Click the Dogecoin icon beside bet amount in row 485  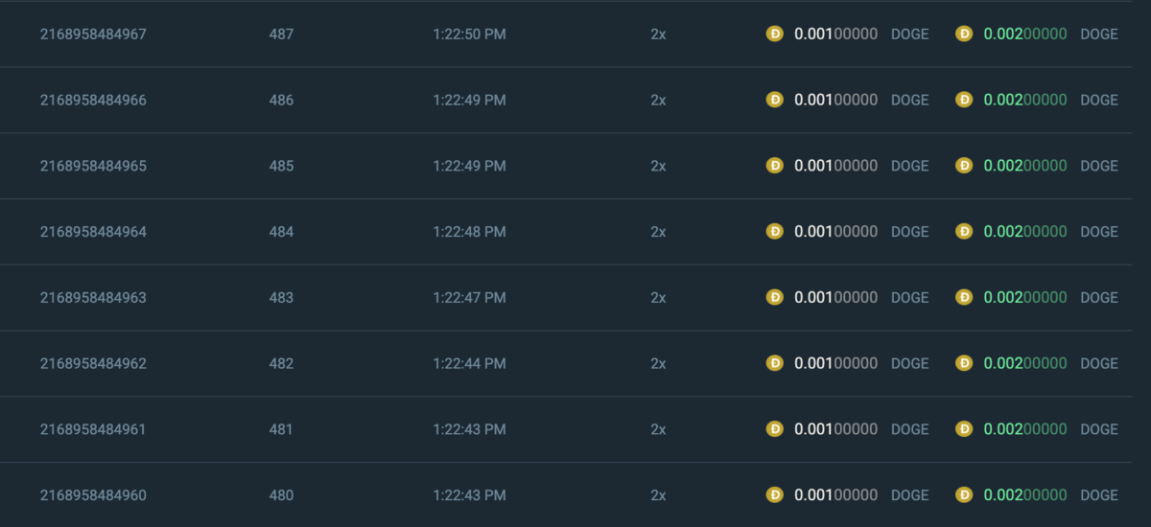(x=775, y=166)
